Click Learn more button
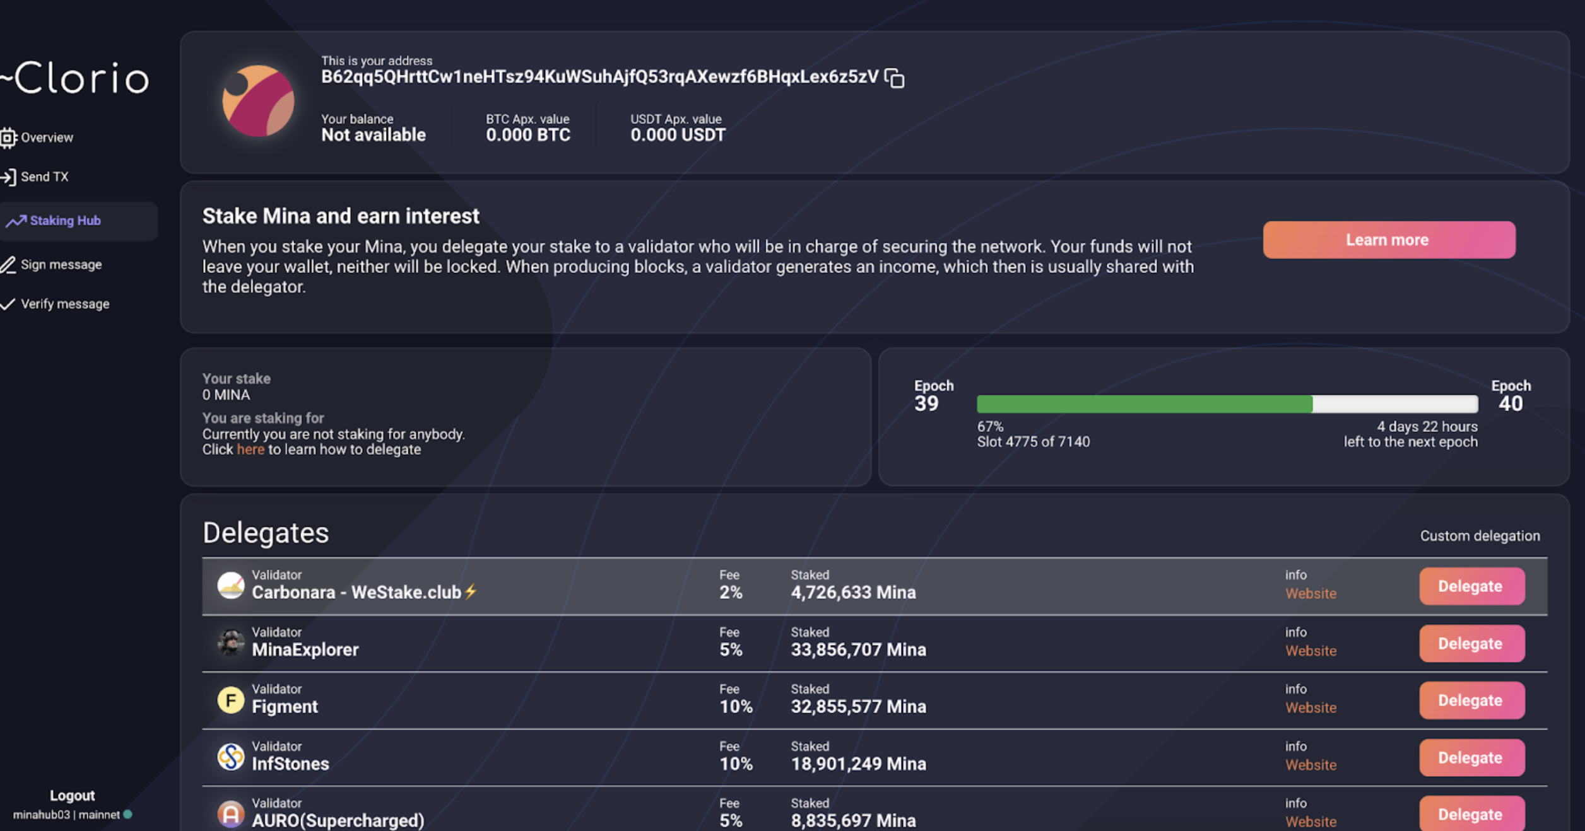Image resolution: width=1585 pixels, height=831 pixels. coord(1387,239)
